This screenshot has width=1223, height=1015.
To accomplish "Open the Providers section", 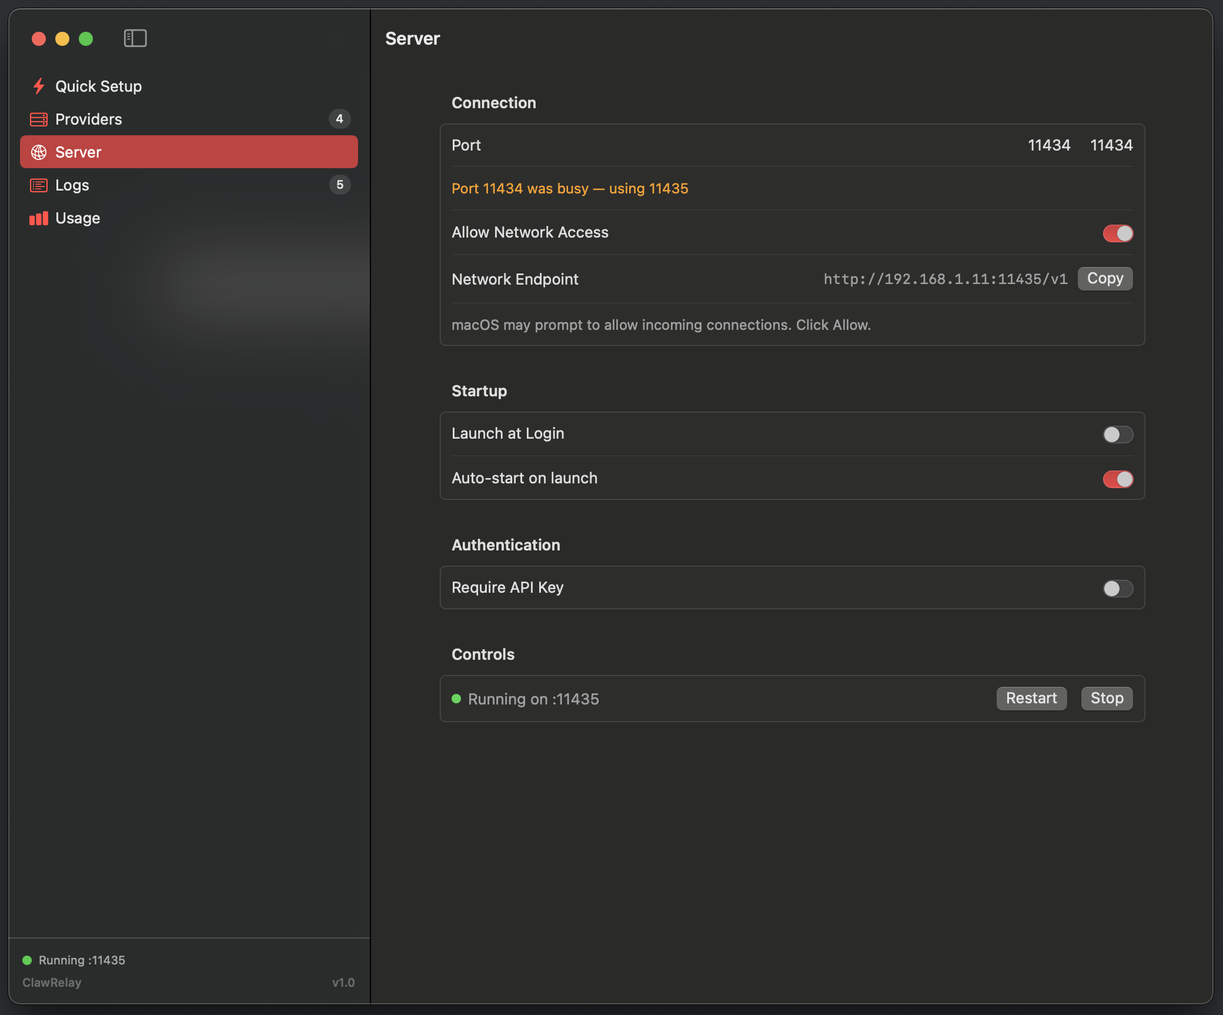I will pyautogui.click(x=189, y=119).
